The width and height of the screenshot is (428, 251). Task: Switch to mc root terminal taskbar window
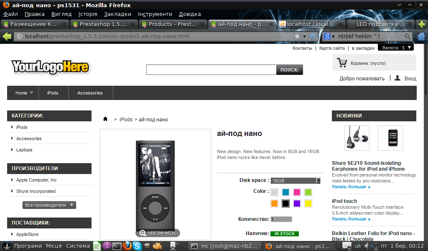(x=224, y=246)
